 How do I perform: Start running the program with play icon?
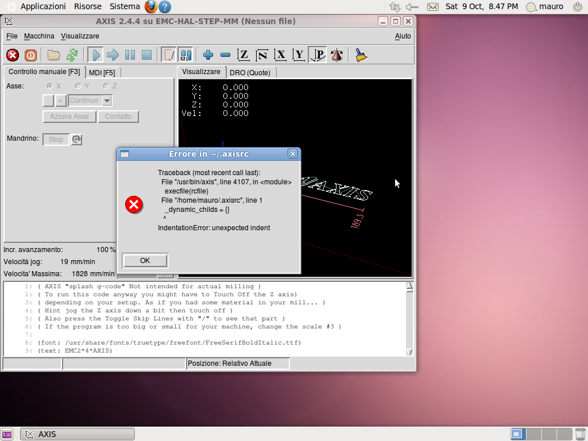96,55
